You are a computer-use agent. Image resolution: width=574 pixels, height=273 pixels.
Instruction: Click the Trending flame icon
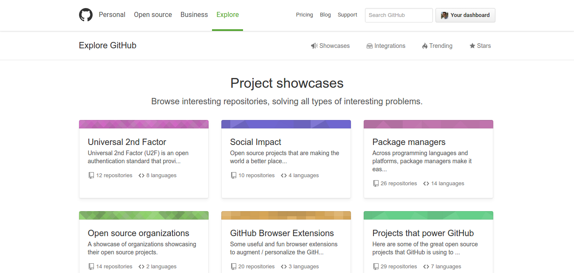424,46
